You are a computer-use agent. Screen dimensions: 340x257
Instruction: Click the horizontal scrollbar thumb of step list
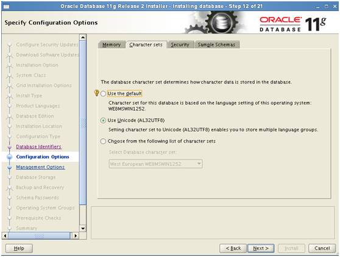click(x=39, y=236)
